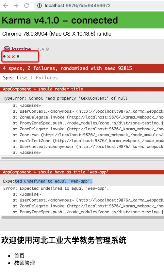Click the Jasmine version 3.4.0 text
Image resolution: width=164 pixels, height=274 pixels.
point(43,49)
